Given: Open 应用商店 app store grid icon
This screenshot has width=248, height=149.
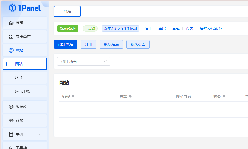Looking at the screenshot, I should 11,36.
